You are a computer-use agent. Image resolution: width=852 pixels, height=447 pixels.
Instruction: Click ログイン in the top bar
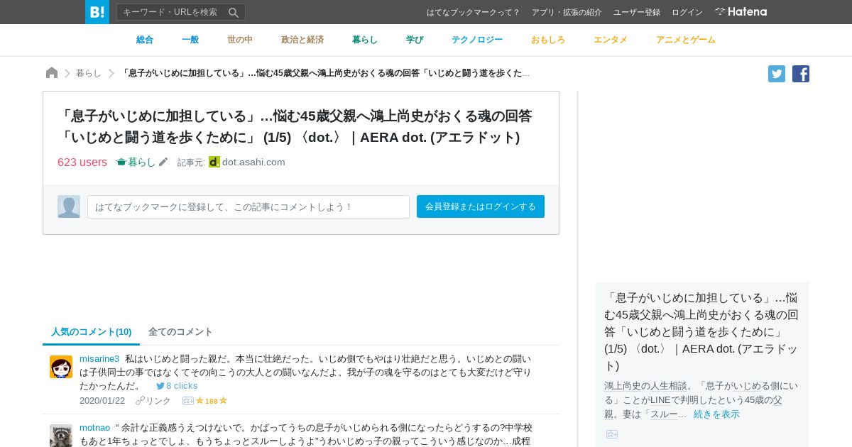click(x=687, y=12)
